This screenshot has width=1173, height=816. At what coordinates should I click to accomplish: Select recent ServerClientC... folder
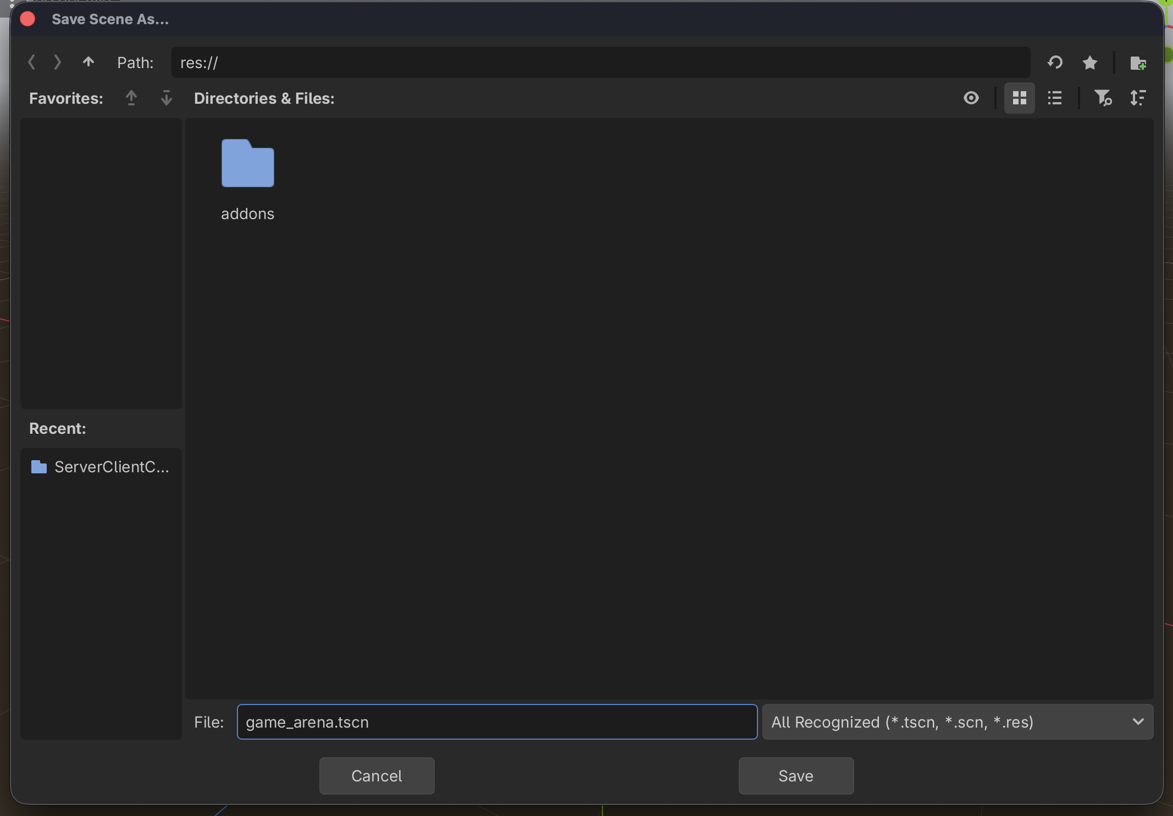pos(101,467)
